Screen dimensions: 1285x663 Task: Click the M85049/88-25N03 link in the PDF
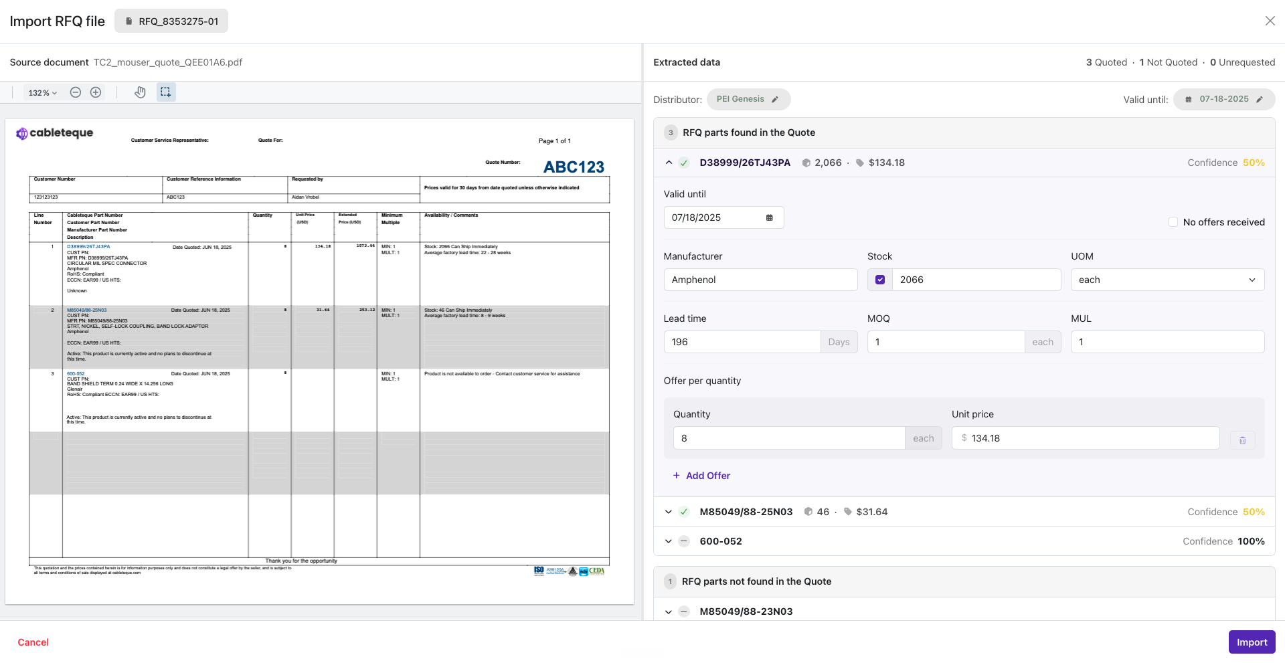click(x=87, y=310)
